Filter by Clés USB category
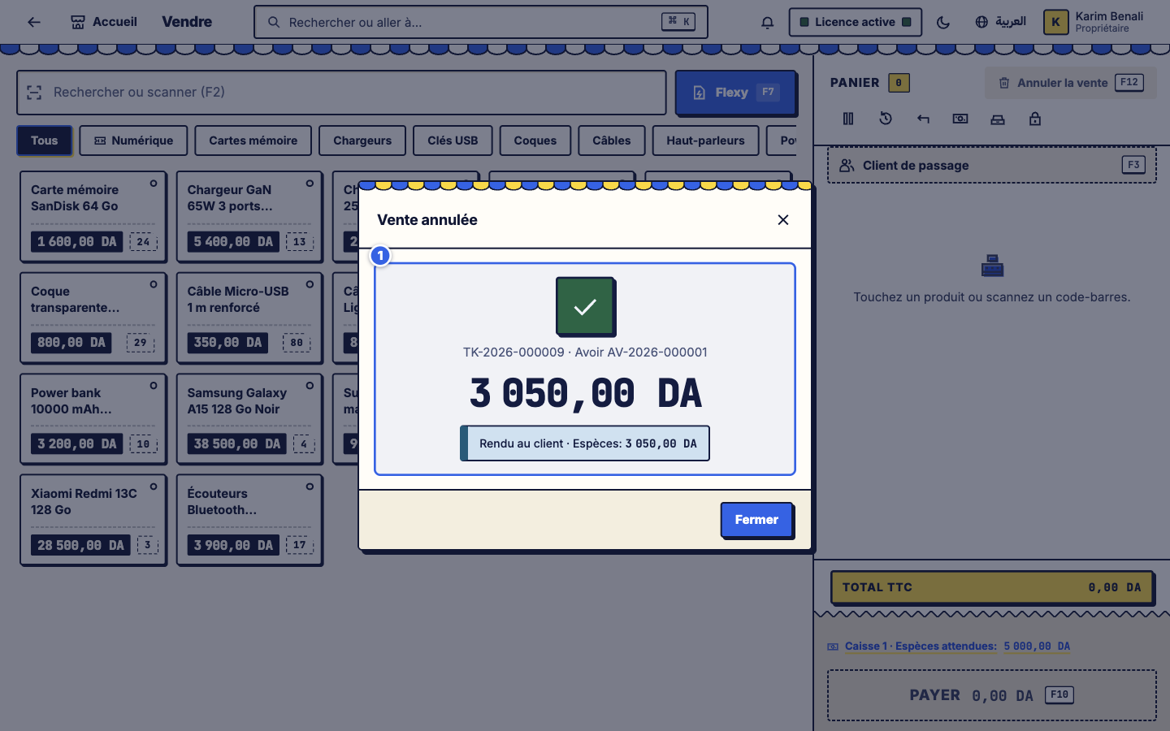Screen dimensions: 1170x731 pos(453,141)
